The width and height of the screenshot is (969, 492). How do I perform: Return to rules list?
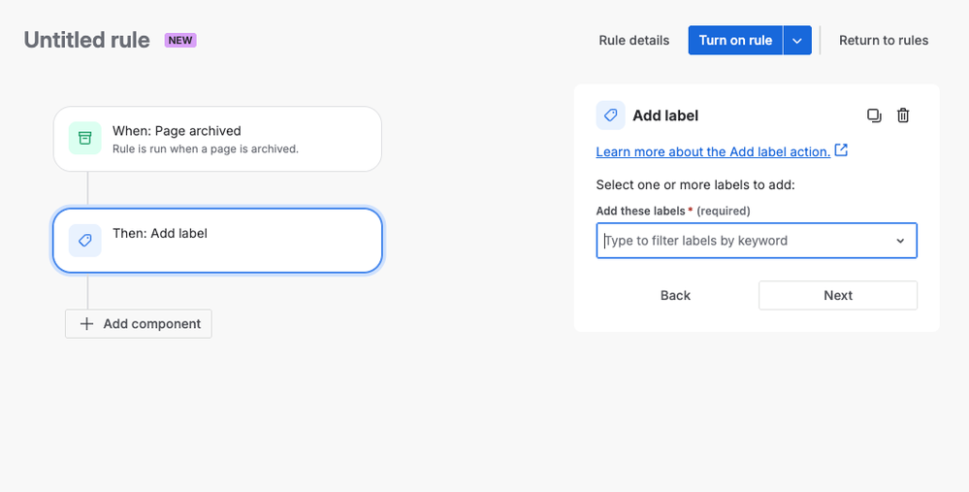click(884, 41)
